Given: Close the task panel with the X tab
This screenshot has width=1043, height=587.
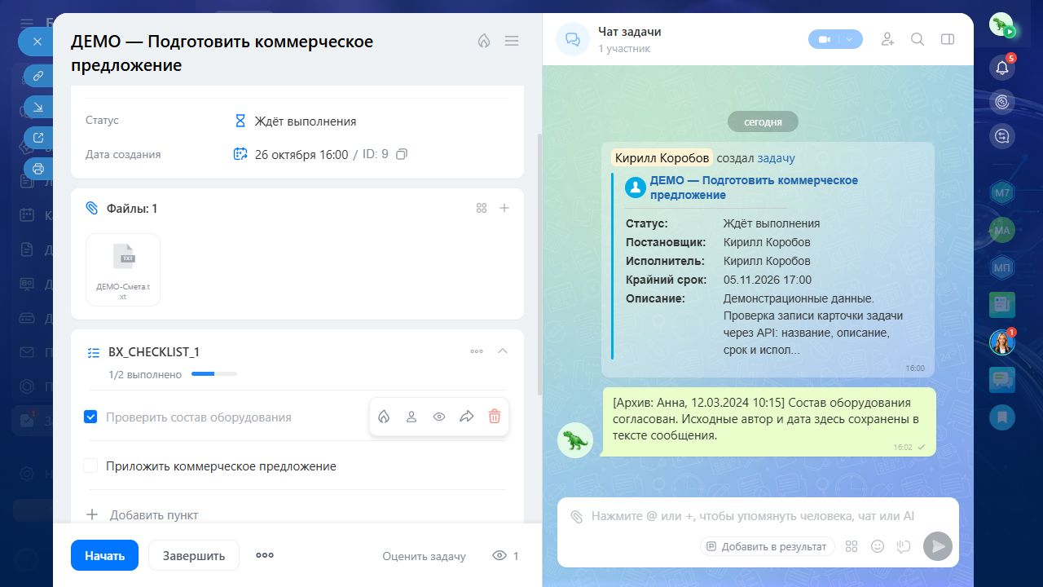Looking at the screenshot, I should click(36, 41).
